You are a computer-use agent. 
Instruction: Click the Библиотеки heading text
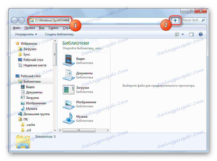pos(76,43)
